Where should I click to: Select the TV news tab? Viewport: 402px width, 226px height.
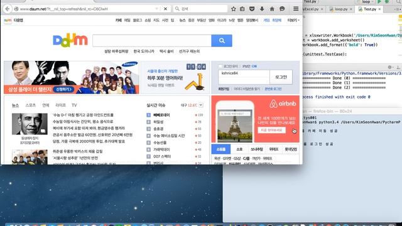point(74,105)
